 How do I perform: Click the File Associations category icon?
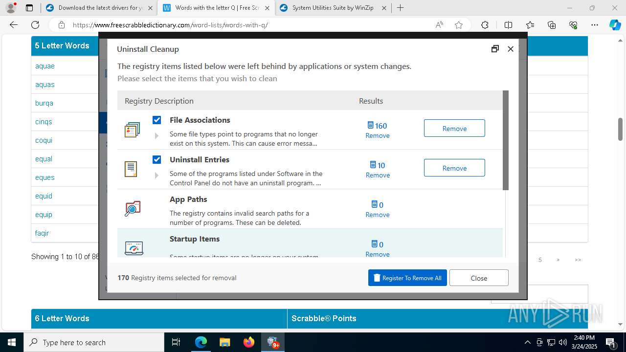click(132, 130)
